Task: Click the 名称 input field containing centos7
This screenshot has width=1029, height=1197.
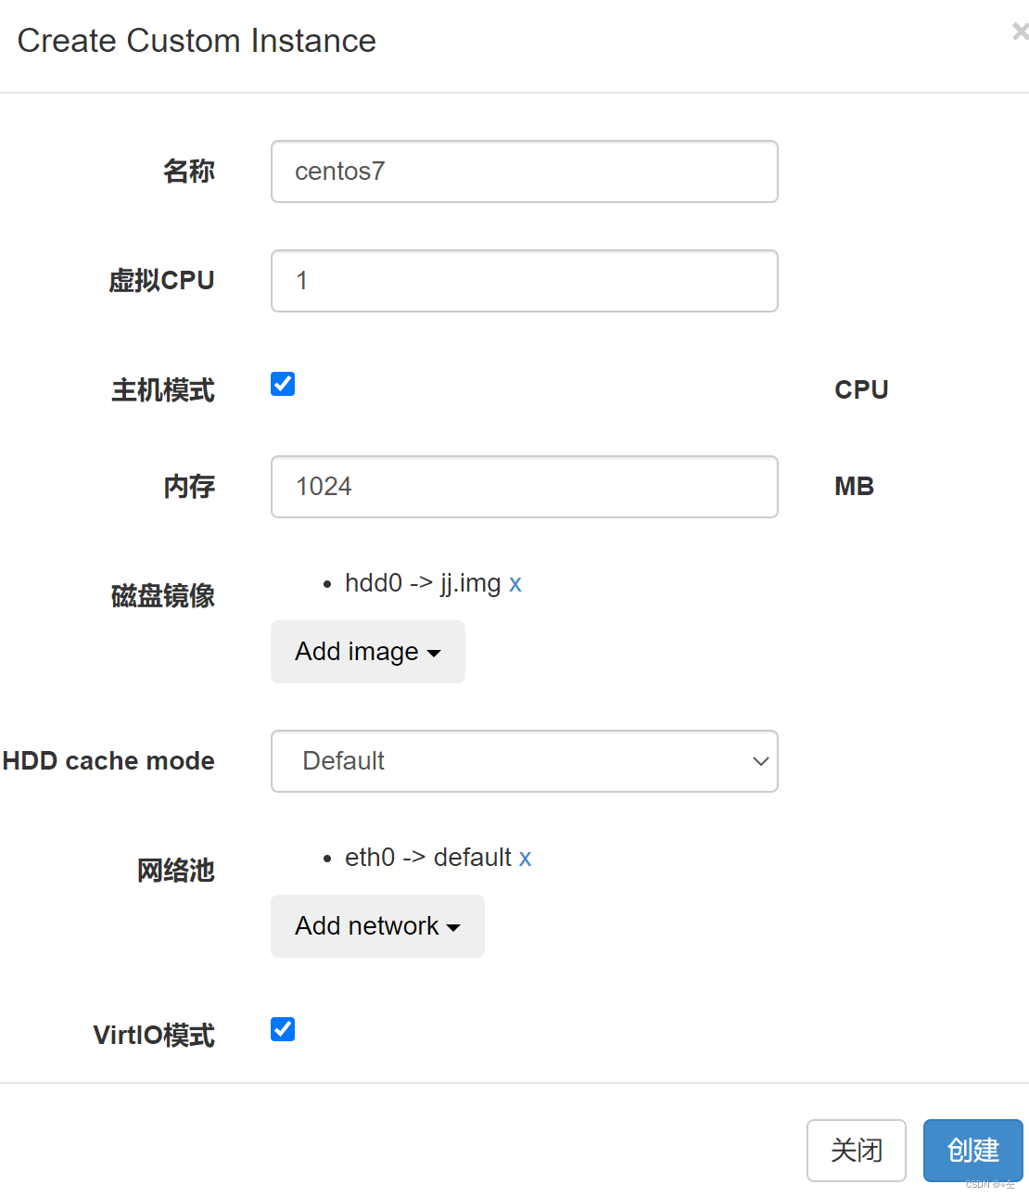Action: pyautogui.click(x=525, y=172)
